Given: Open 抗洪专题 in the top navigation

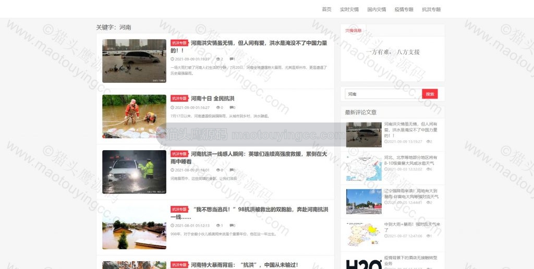Looking at the screenshot, I should [431, 9].
